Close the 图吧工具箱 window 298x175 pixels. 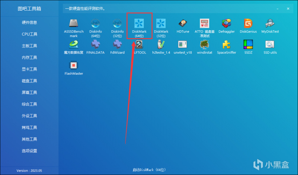pos(288,9)
